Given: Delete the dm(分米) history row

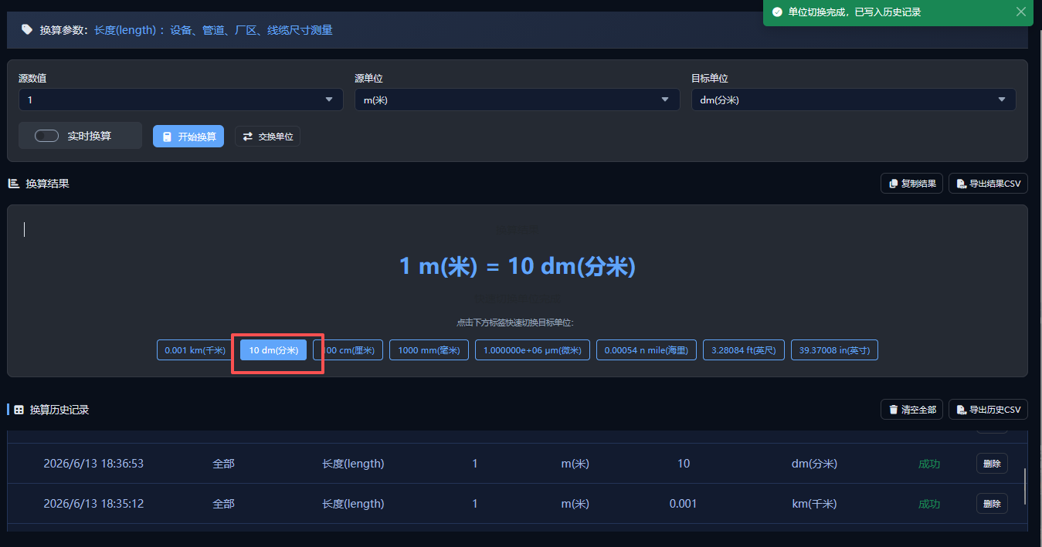Looking at the screenshot, I should coord(992,464).
